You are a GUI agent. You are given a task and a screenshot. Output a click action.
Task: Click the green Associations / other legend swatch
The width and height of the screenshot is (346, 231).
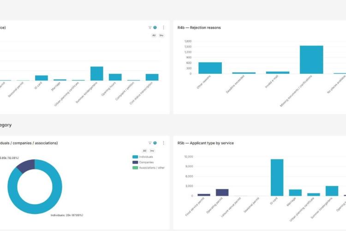point(135,168)
